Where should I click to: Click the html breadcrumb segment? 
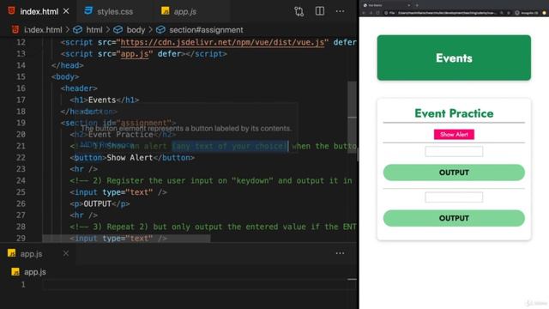94,30
